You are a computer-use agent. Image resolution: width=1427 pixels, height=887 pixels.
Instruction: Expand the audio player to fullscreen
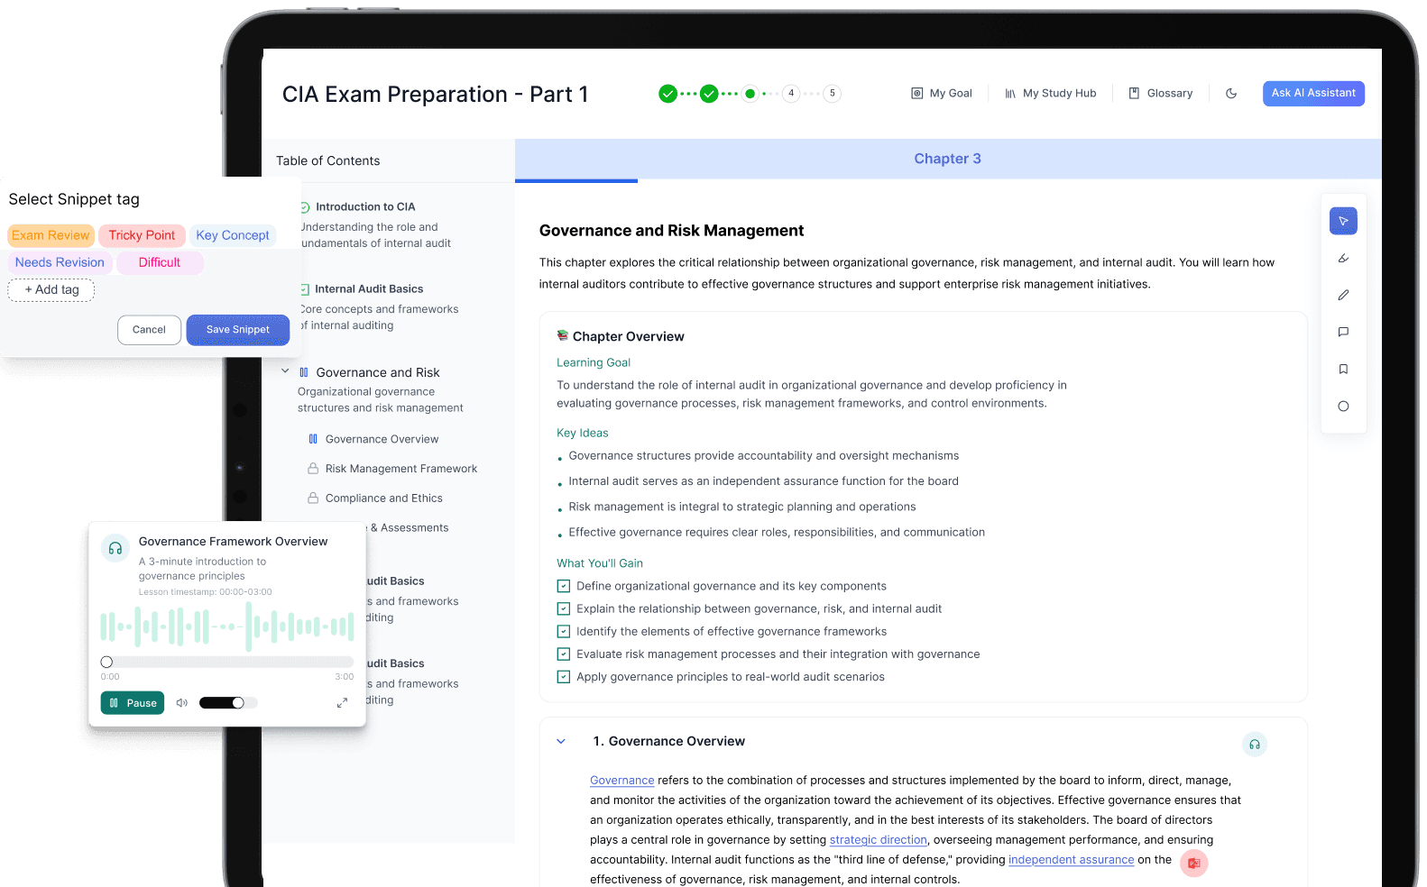342,703
